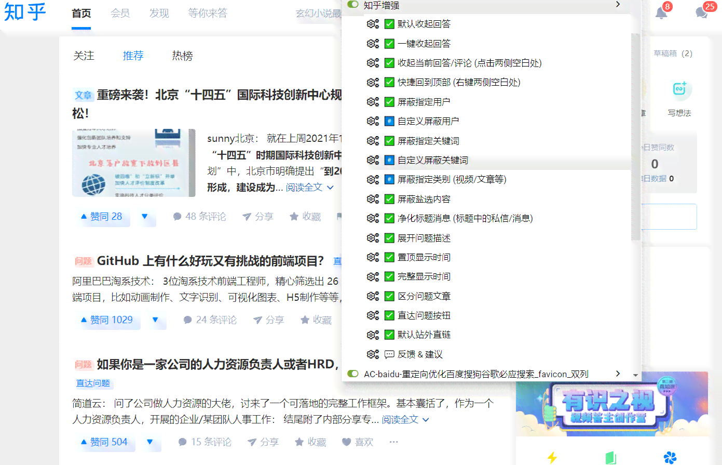Image resolution: width=722 pixels, height=465 pixels.
Task: Toggle the AC-baidu script switch
Action: (353, 374)
